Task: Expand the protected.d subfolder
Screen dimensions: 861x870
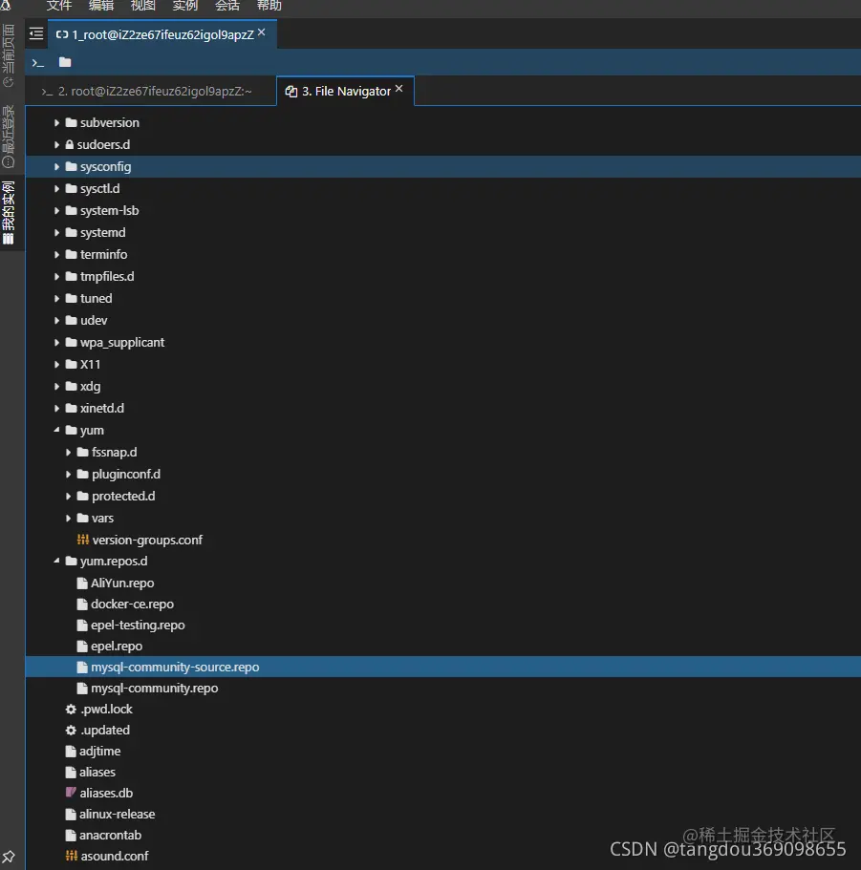Action: click(68, 496)
